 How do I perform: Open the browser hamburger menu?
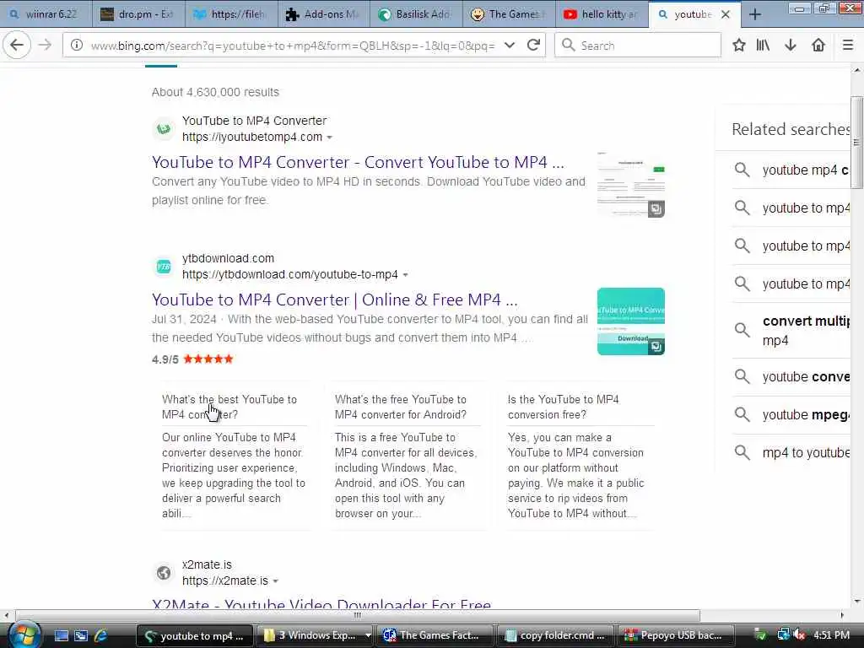tap(848, 46)
